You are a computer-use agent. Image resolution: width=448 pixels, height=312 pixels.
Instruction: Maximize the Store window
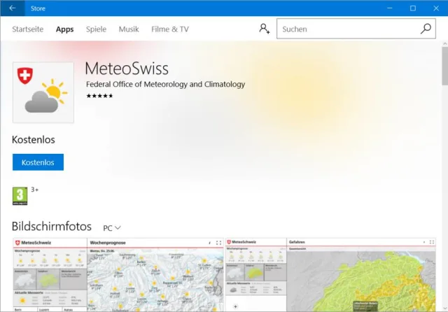point(413,8)
